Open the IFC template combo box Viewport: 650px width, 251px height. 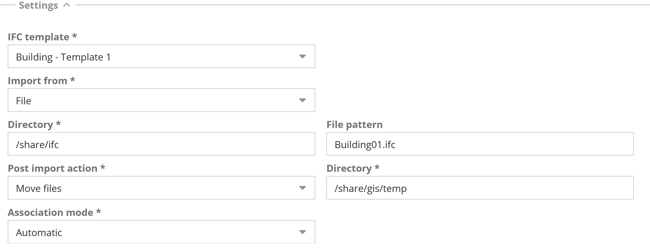pos(153,57)
